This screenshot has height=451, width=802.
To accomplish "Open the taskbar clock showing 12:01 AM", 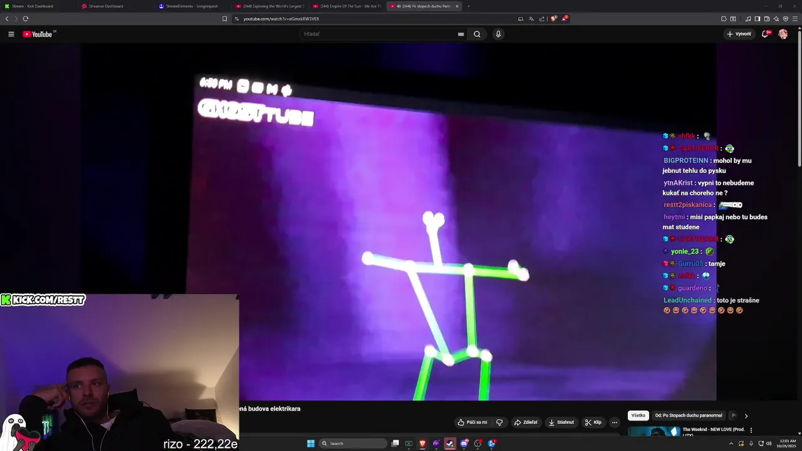I will click(x=786, y=443).
